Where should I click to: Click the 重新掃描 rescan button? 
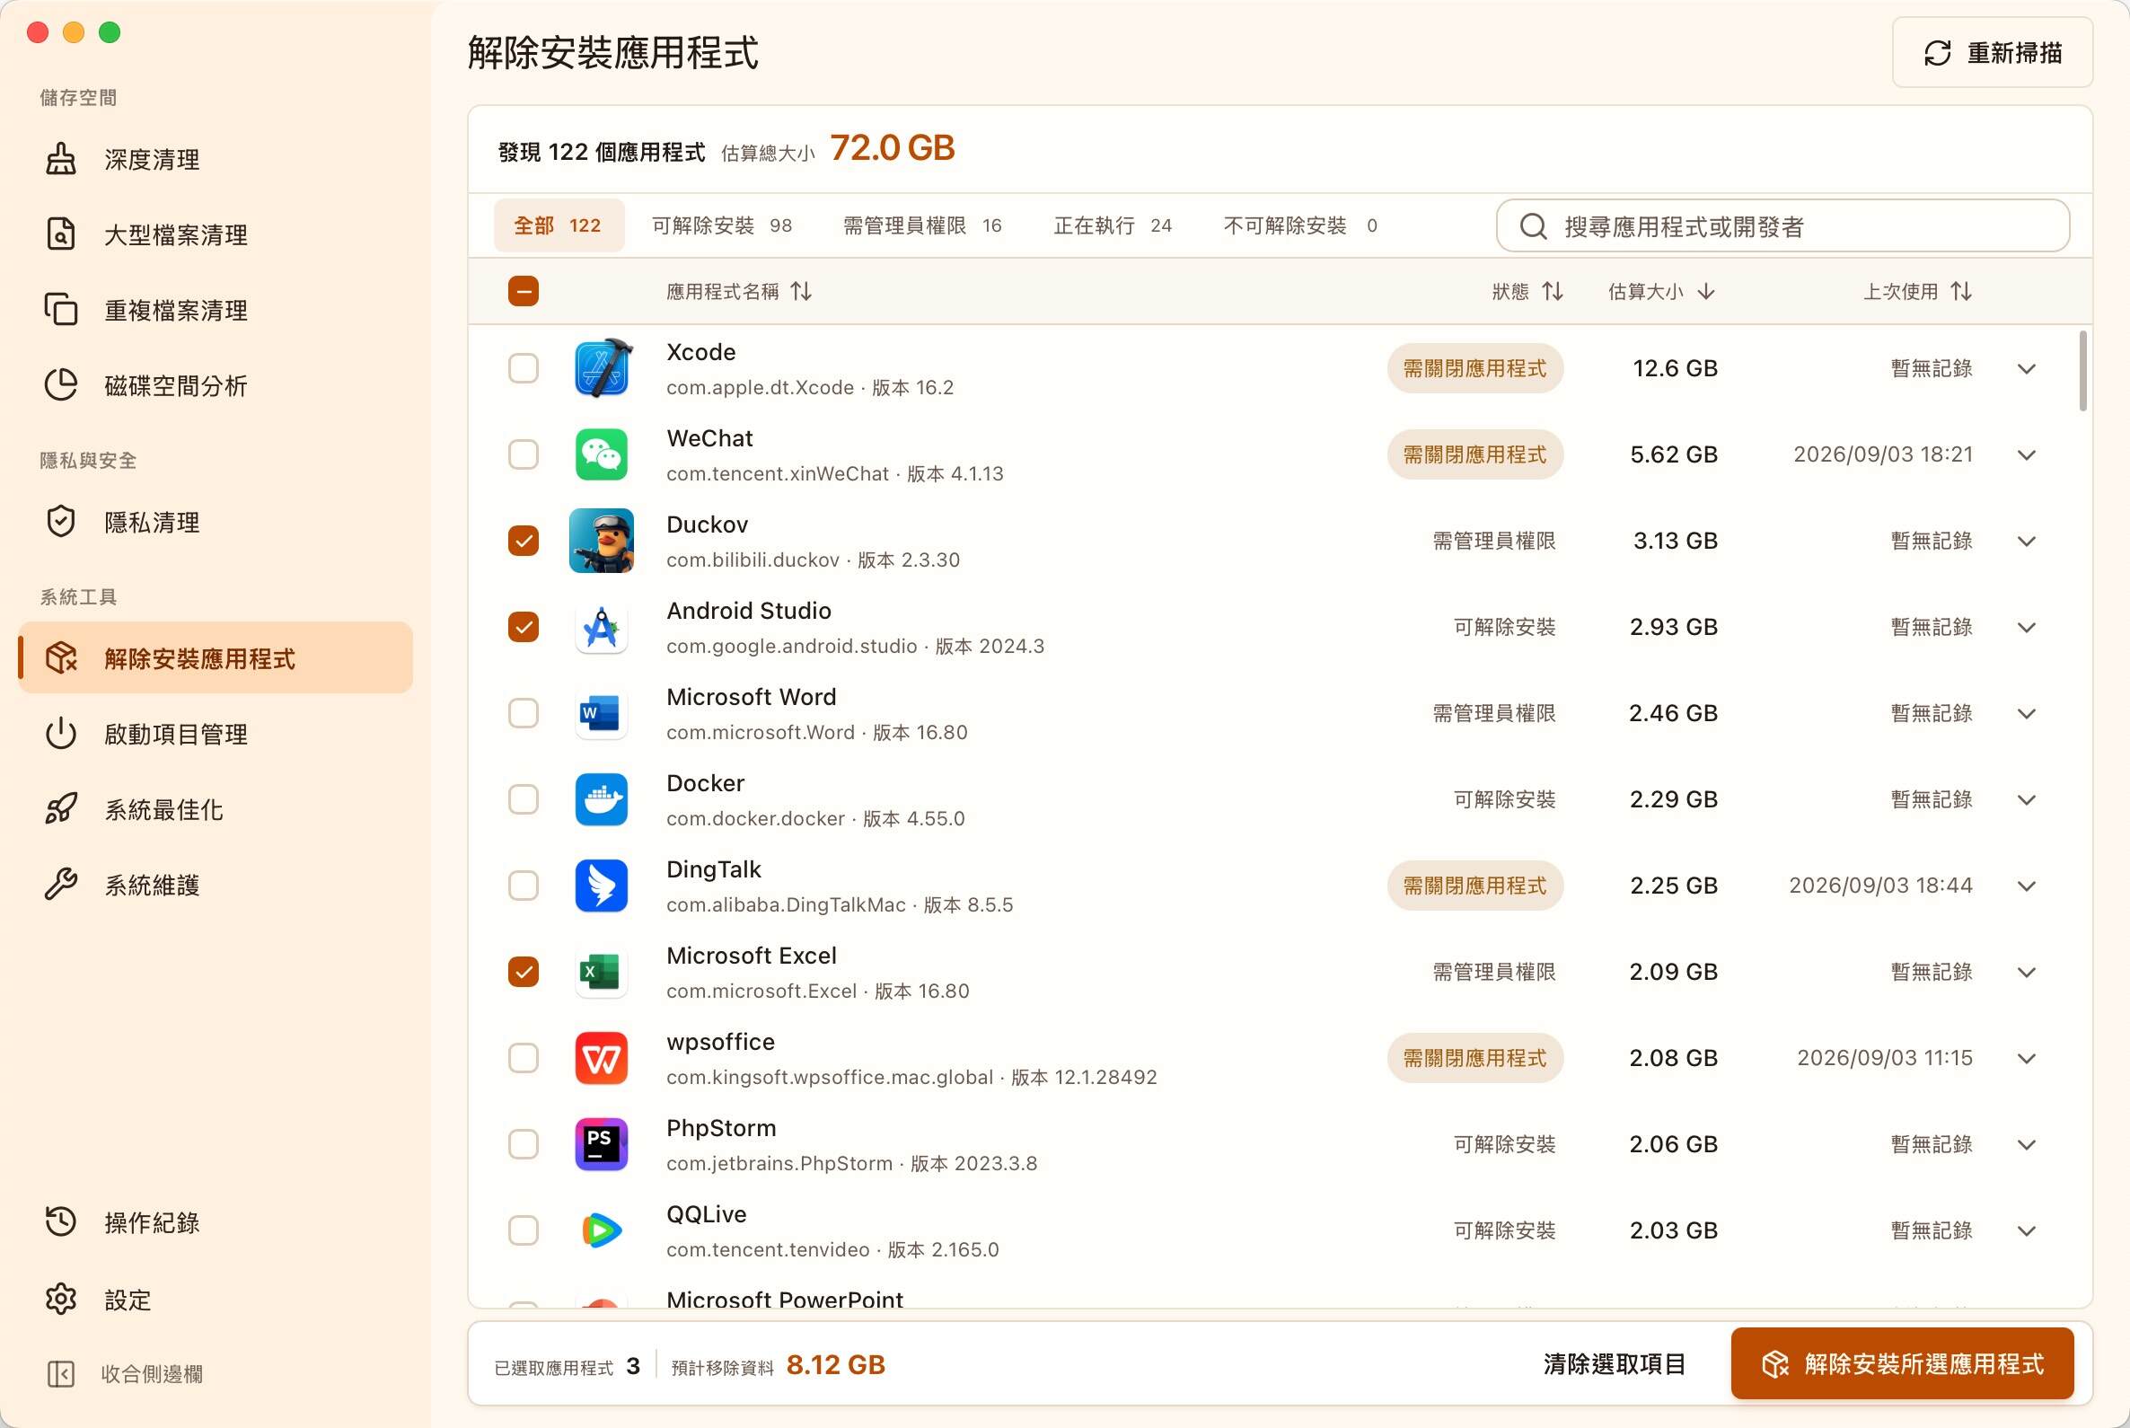(1993, 53)
